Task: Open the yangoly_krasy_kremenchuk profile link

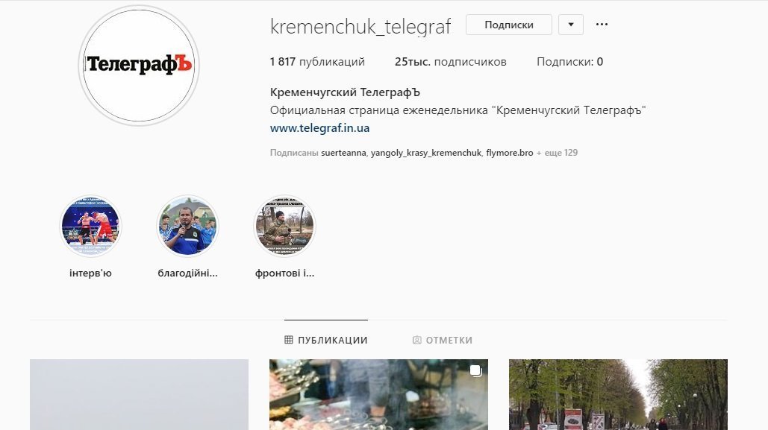Action: tap(426, 153)
